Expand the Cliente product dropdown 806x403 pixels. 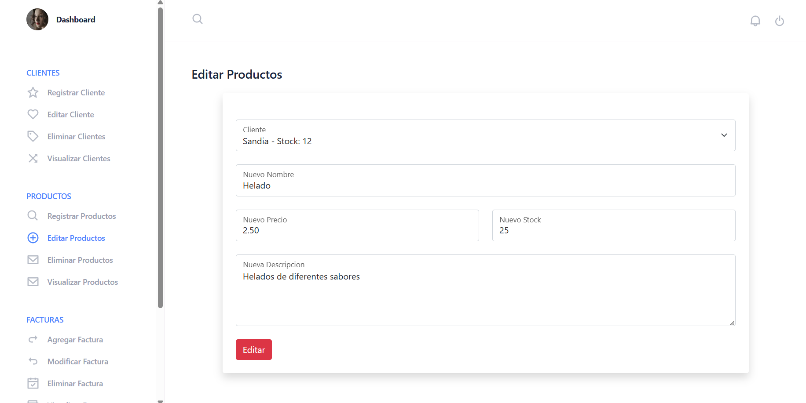(485, 135)
